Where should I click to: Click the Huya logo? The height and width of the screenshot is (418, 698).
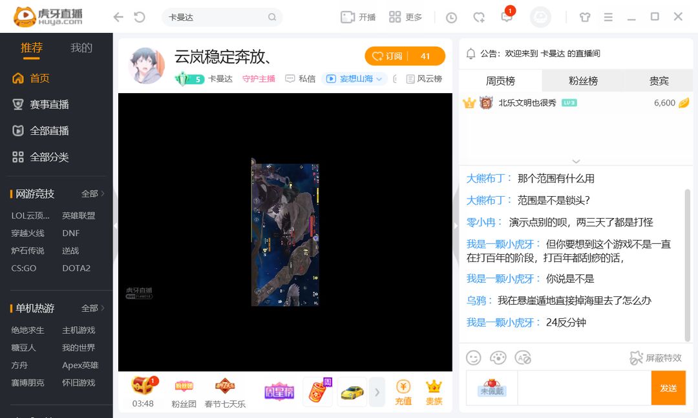(48, 16)
